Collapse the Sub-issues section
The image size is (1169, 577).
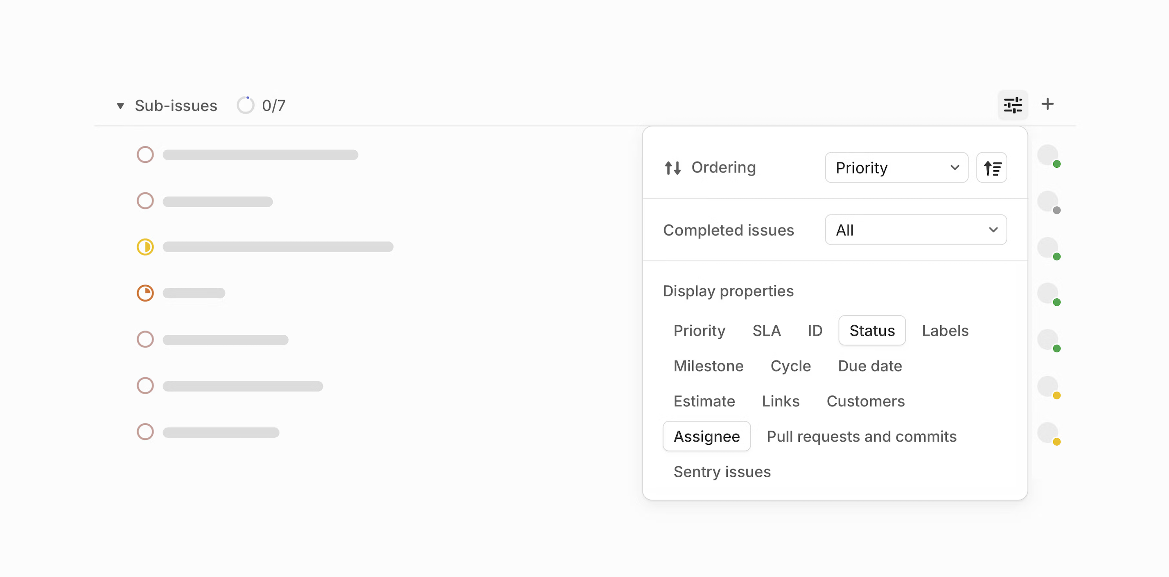(x=120, y=105)
